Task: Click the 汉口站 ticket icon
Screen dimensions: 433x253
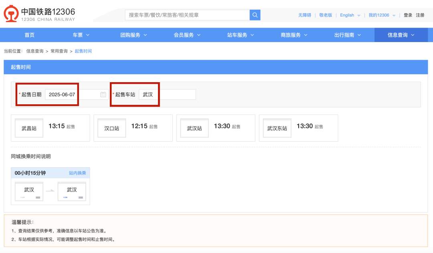Action: coord(111,128)
